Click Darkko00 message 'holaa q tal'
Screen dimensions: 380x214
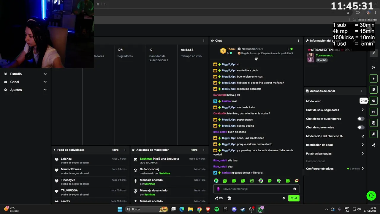pos(227,95)
